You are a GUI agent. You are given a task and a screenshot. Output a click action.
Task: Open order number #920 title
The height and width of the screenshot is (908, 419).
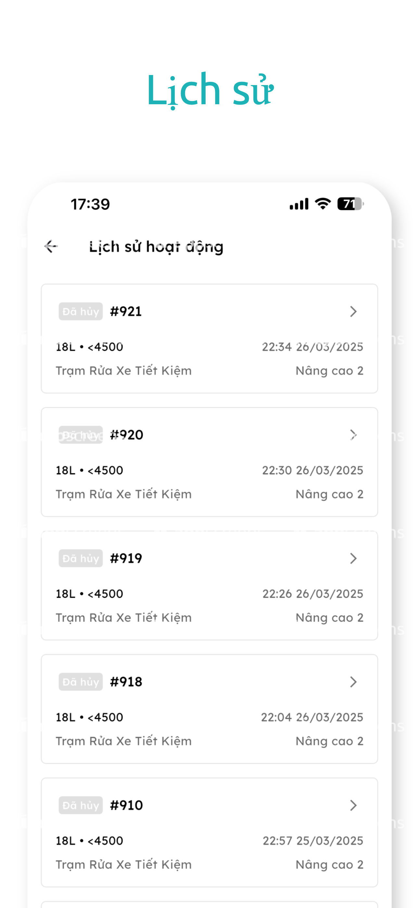pos(127,435)
